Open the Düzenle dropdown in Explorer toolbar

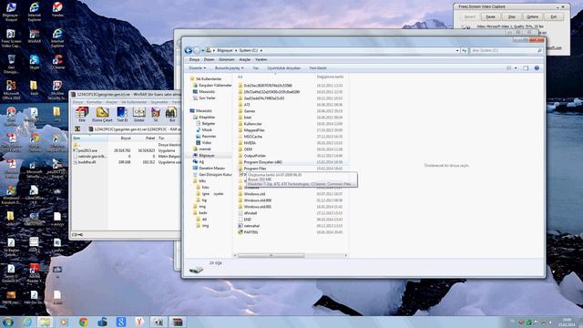[197, 68]
